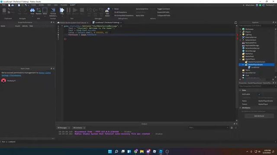
Task: Select TheTechyYT user in Team Create
Action: (9, 81)
